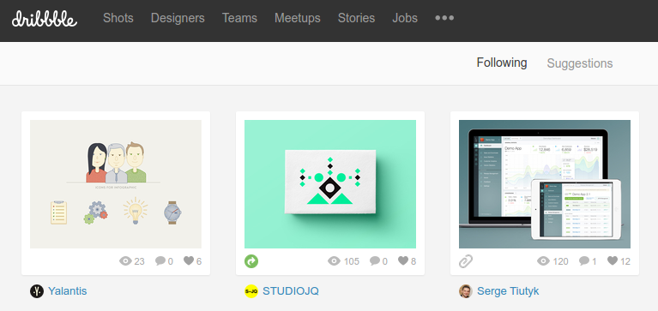Viewport: 658px width, 311px height.
Task: Click the views eye icon on STUDIOJQ shot
Action: 334,261
